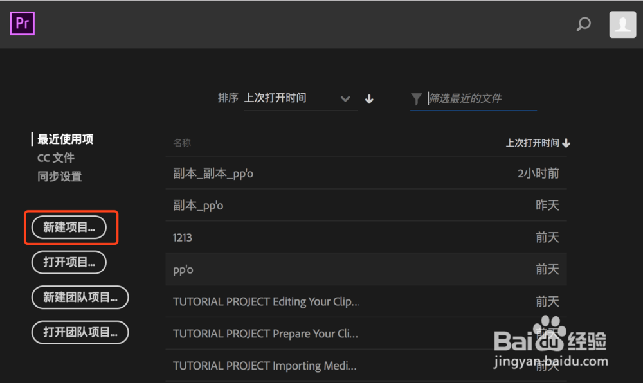Open TUTORIAL PROJECT Prepare Your Cli project
643x383 pixels.
coord(367,334)
